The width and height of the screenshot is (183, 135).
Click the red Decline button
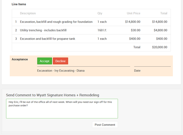[x=61, y=61]
